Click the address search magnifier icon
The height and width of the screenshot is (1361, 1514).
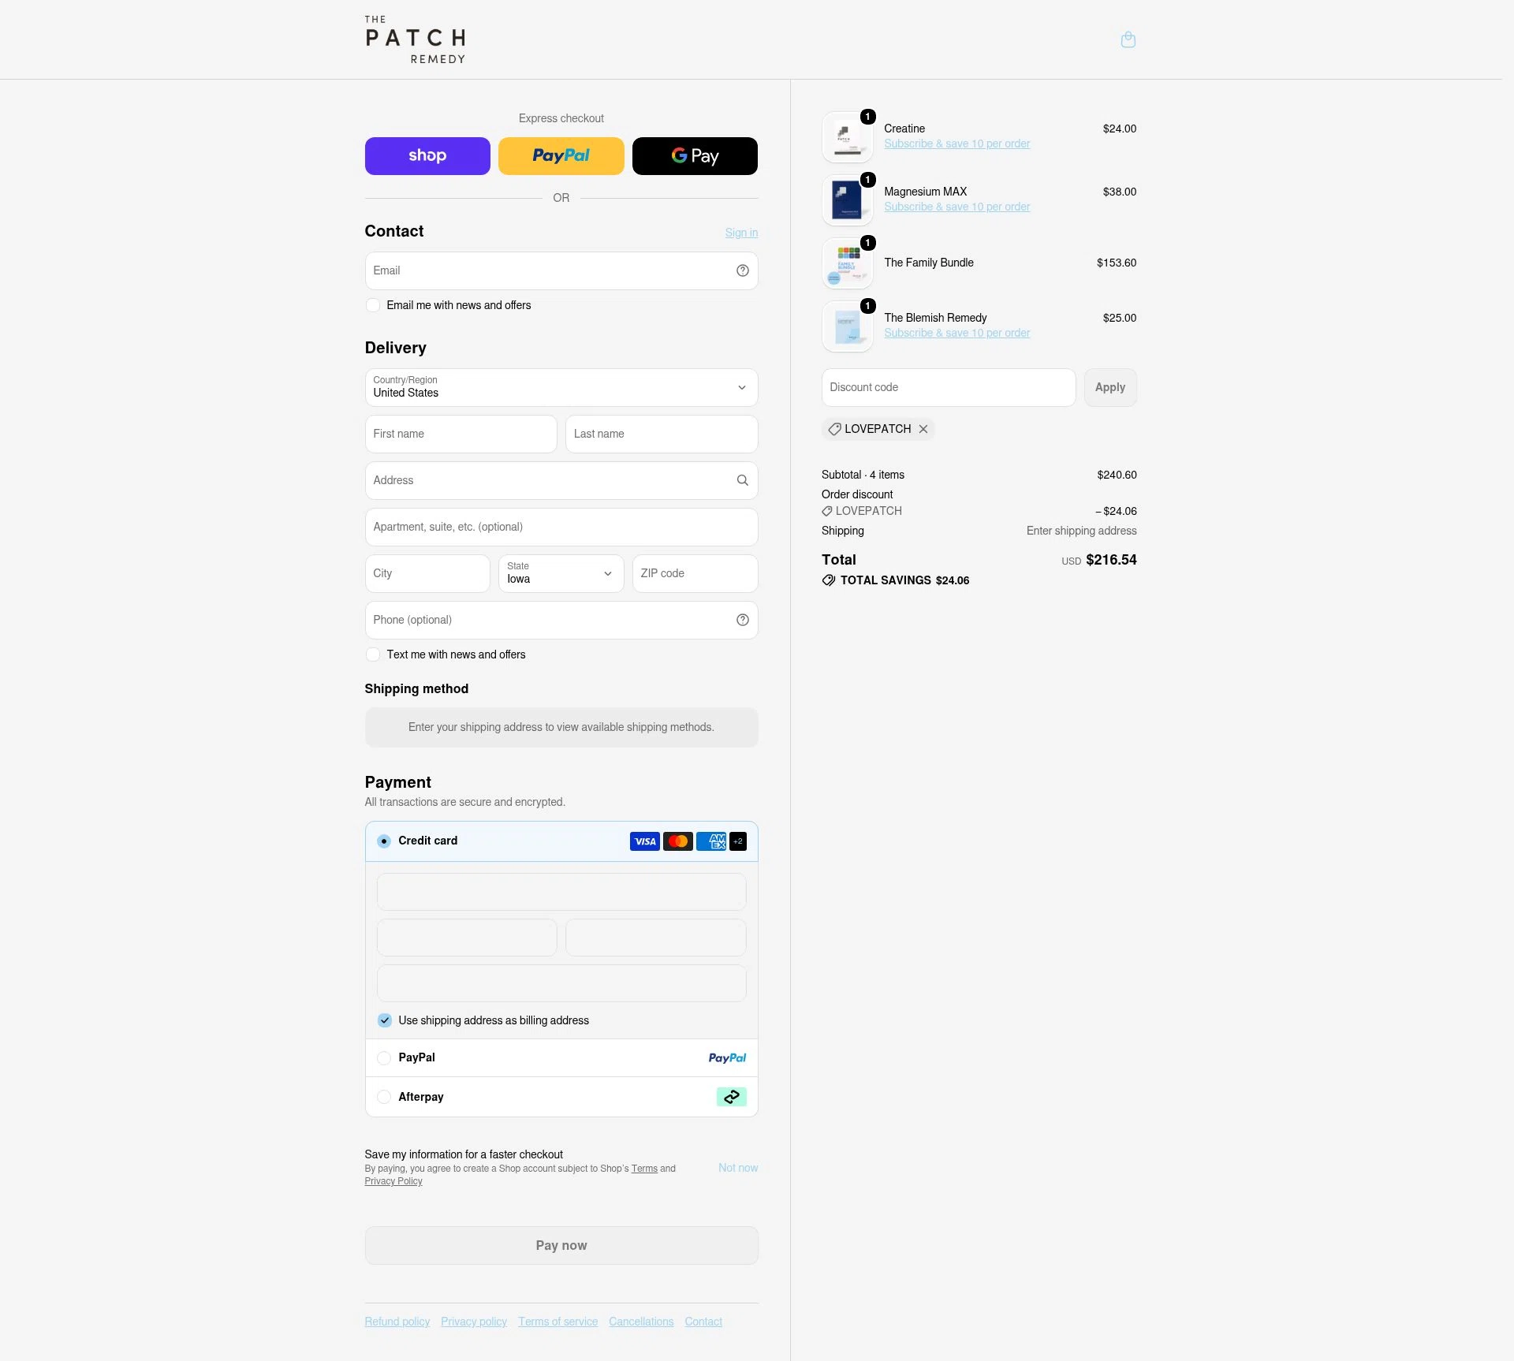coord(742,480)
